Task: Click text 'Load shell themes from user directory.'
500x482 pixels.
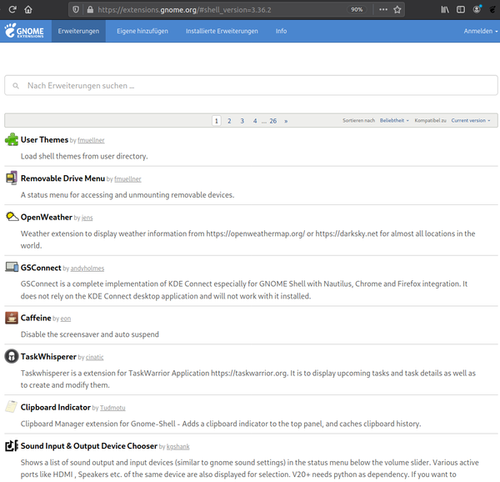Action: coord(84,156)
